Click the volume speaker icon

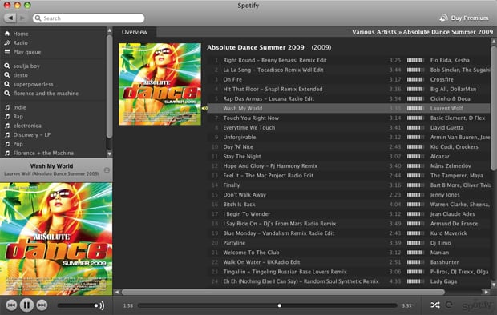(102, 305)
